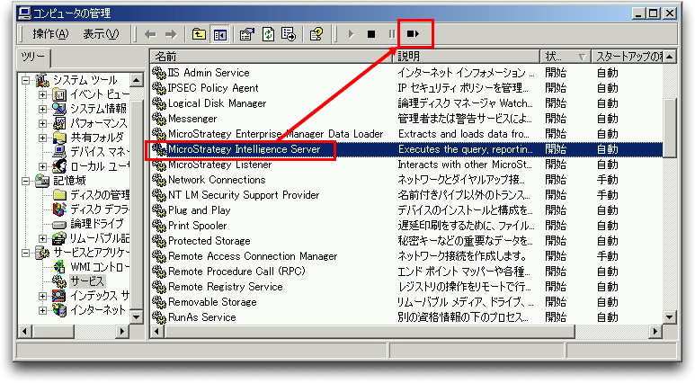Image resolution: width=695 pixels, height=383 pixels.
Task: Click the 論理ドライブ icon in tree
Action: click(59, 224)
